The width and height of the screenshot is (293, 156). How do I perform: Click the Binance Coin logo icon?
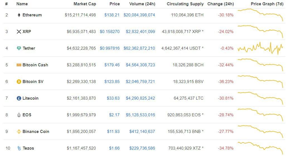coord(19,132)
